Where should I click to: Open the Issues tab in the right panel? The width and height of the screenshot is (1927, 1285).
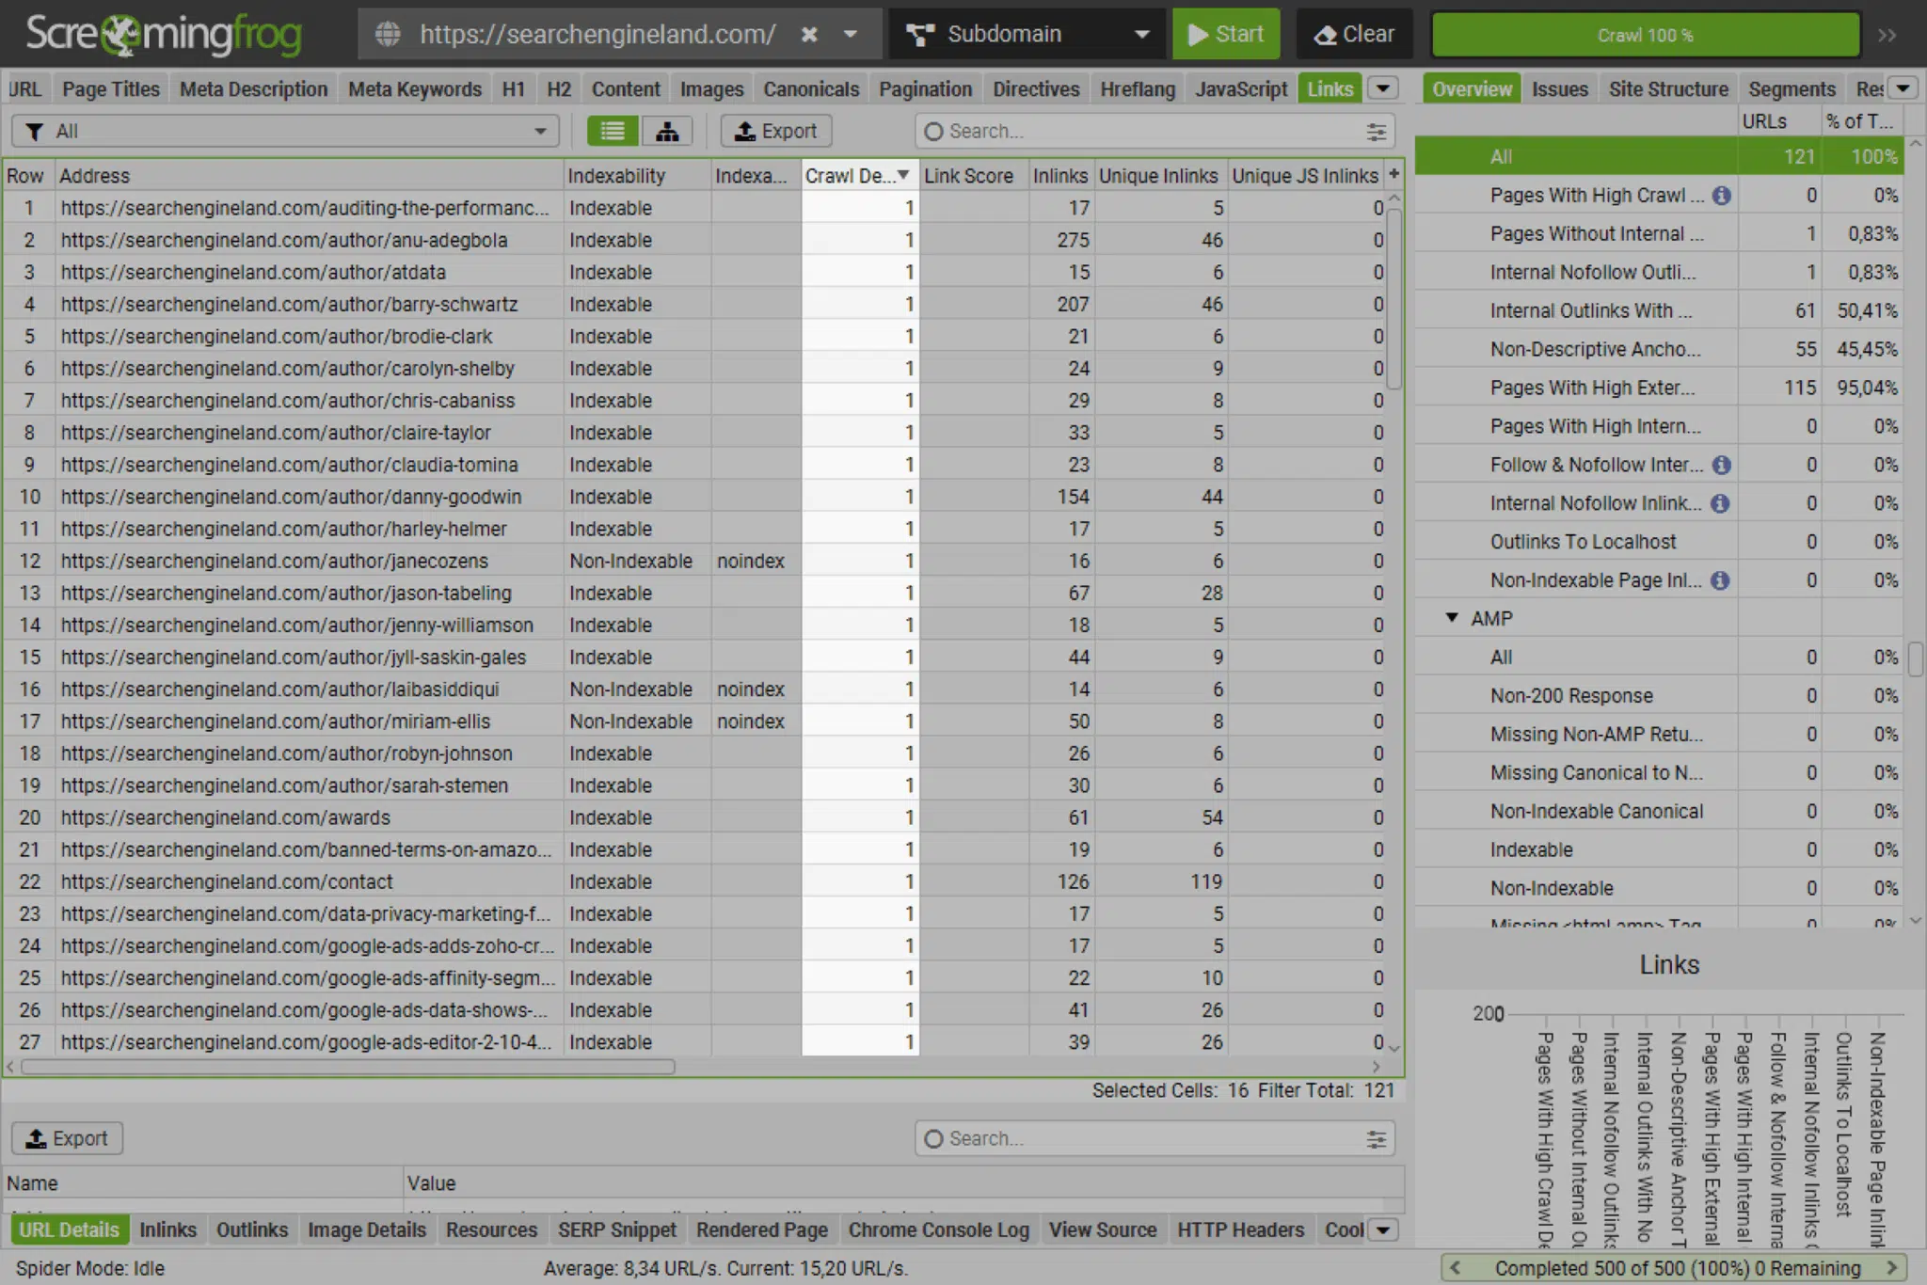(1558, 87)
